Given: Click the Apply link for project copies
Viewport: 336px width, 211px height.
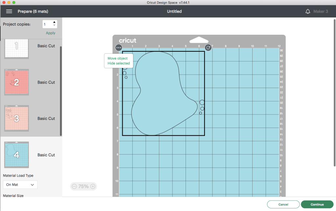Looking at the screenshot, I should point(51,33).
